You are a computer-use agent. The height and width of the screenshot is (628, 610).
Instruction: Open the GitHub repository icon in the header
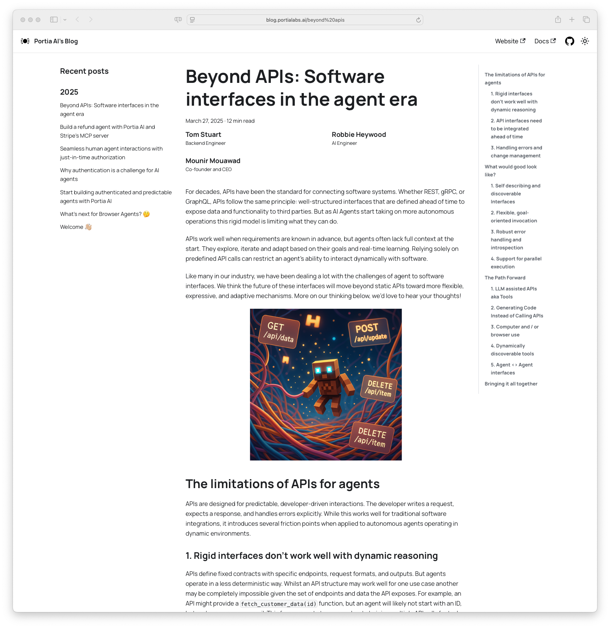tap(570, 41)
